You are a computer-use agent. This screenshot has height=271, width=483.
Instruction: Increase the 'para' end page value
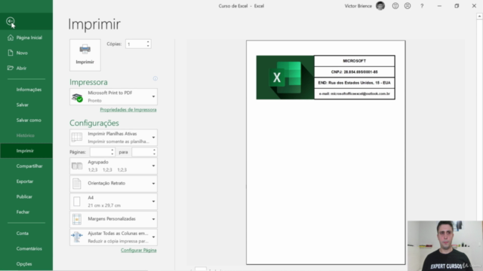point(154,150)
